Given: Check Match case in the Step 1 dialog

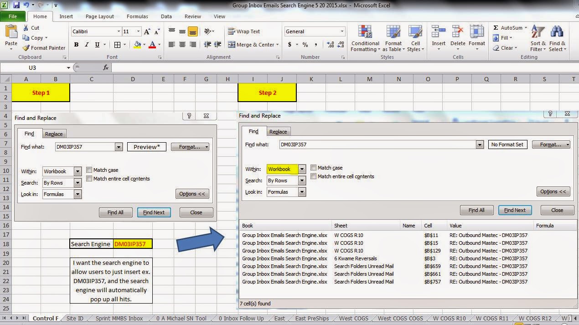Looking at the screenshot, I should (x=89, y=170).
